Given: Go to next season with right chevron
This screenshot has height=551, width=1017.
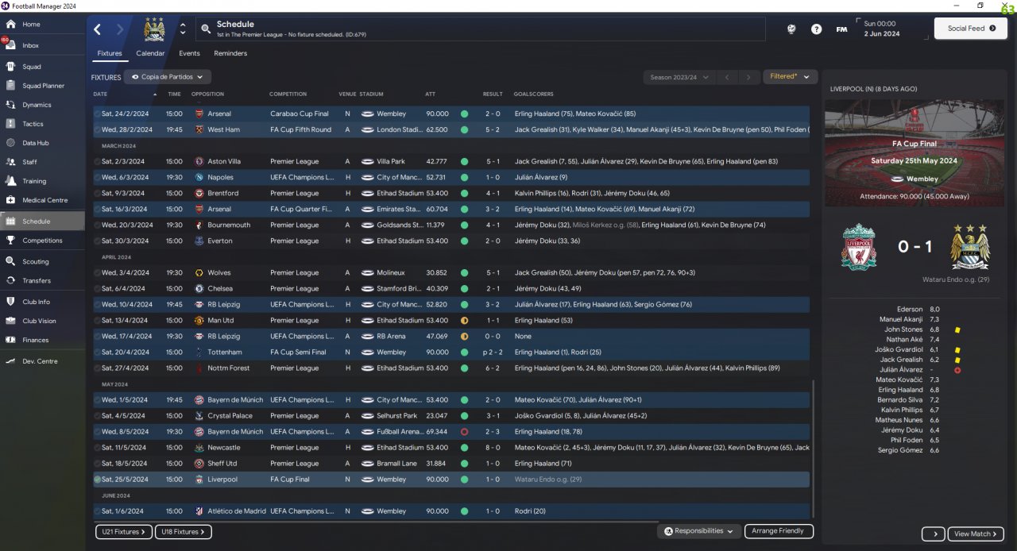Looking at the screenshot, I should pos(748,77).
